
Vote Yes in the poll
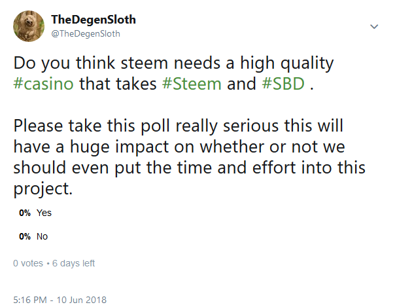44,213
